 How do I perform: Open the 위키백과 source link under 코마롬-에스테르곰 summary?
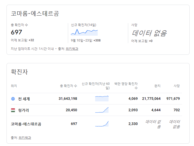tap(72, 49)
